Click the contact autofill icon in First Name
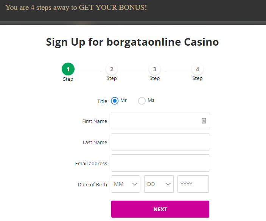This screenshot has height=221, width=266. click(x=204, y=121)
